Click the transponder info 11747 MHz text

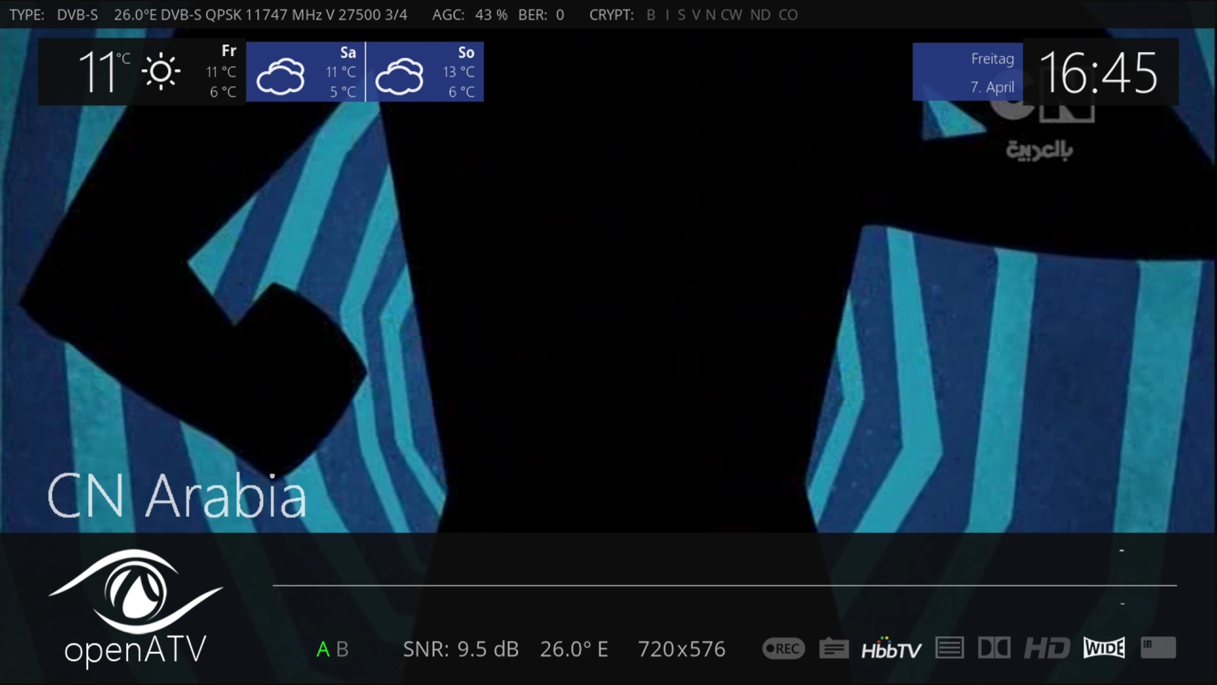(261, 15)
